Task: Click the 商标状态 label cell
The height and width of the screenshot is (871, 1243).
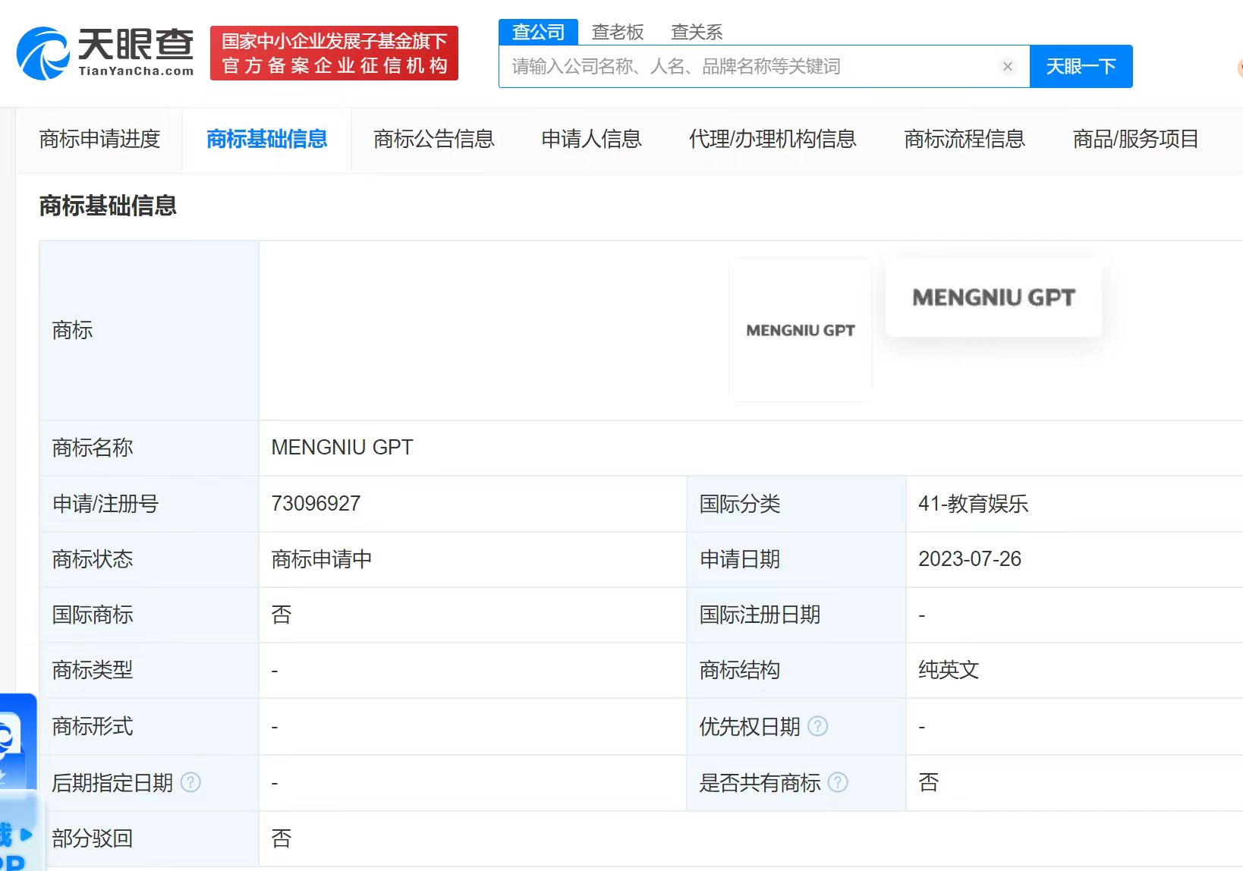Action: pyautogui.click(x=149, y=559)
